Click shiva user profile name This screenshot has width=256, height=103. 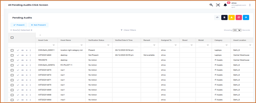(234, 3)
